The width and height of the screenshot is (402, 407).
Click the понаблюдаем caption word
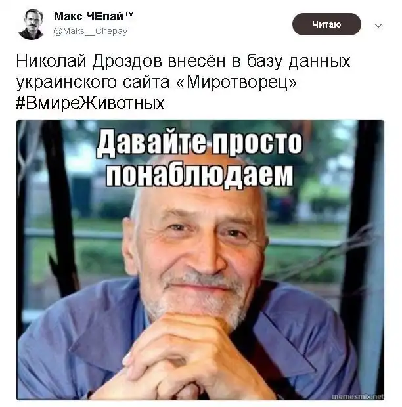(x=200, y=175)
